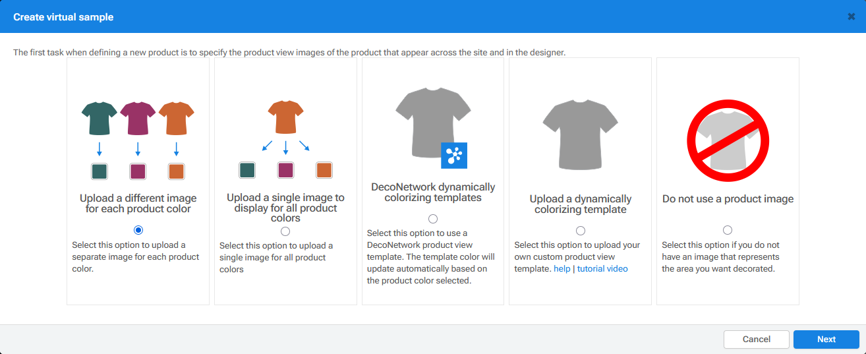Screen dimensions: 866x354
Task: Click the prohibited t-shirt icon
Action: pos(728,140)
